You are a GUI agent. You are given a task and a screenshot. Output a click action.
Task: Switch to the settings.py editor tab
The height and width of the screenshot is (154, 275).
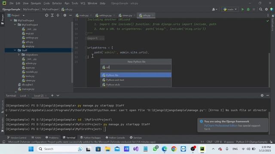point(105,15)
